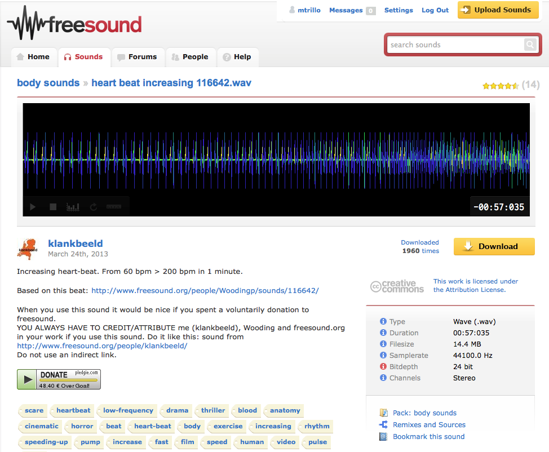Screen dimensions: 549x452
Task: Toggle measure ruler icon in player
Action: coord(114,207)
